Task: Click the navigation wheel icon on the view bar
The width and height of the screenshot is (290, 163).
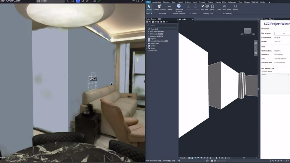Action: click(256, 43)
